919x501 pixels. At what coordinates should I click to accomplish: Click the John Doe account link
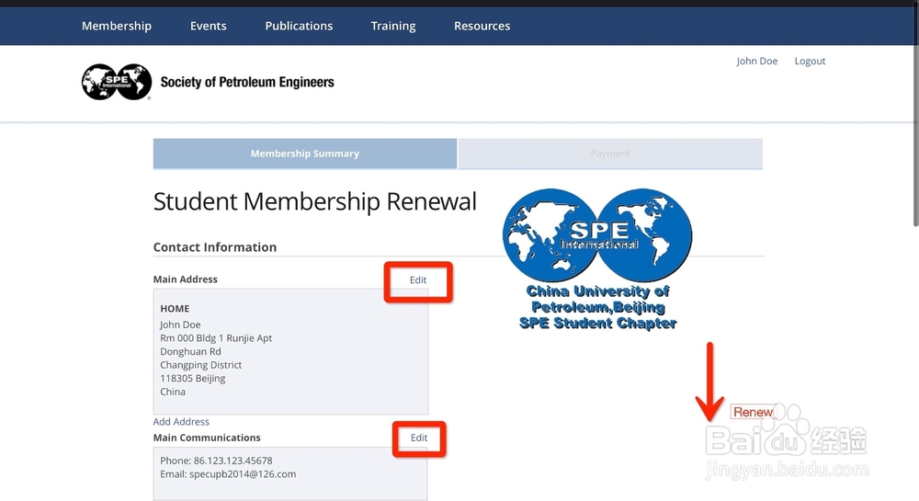pos(756,61)
